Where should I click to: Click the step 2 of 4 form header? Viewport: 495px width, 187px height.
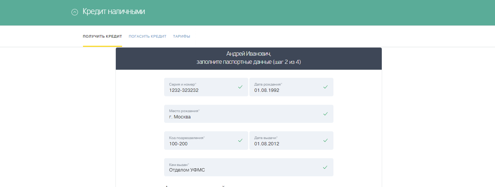(249, 62)
